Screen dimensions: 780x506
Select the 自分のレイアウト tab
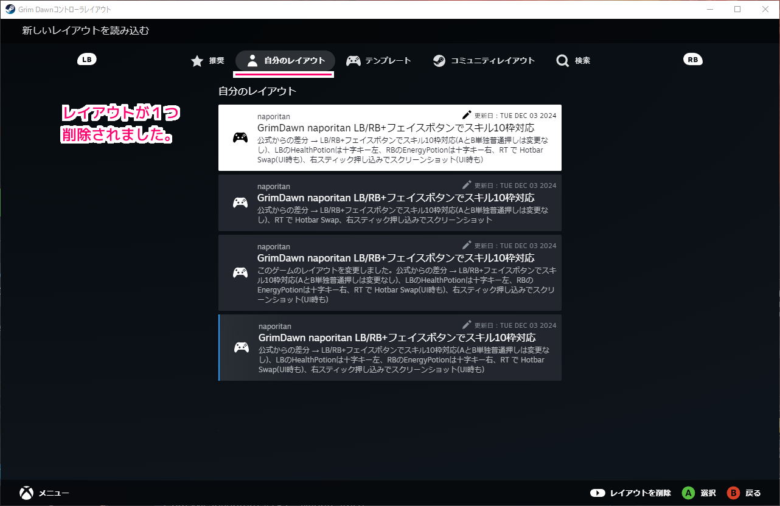[285, 61]
